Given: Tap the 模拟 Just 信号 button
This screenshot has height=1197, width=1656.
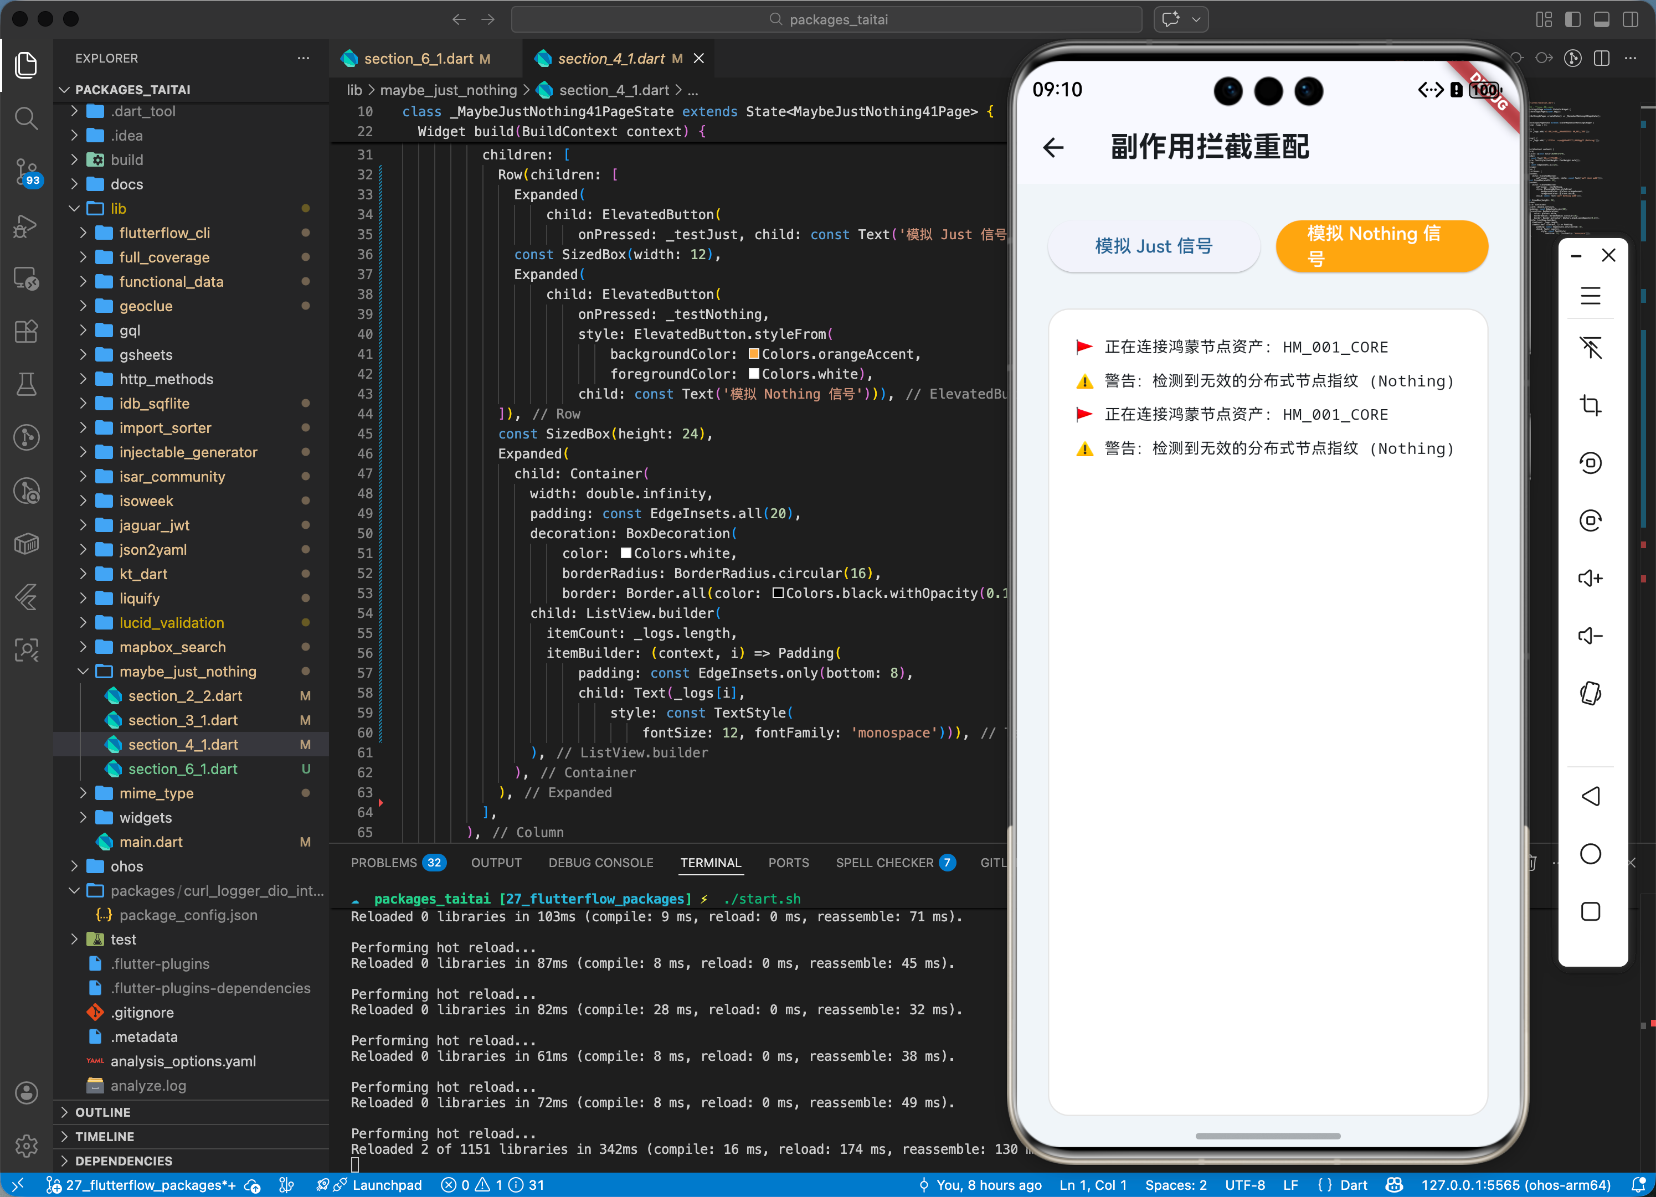Looking at the screenshot, I should (1153, 246).
